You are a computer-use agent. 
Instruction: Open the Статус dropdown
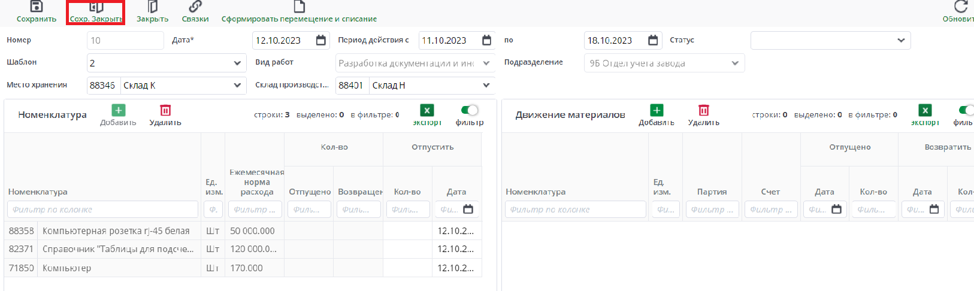(x=901, y=40)
